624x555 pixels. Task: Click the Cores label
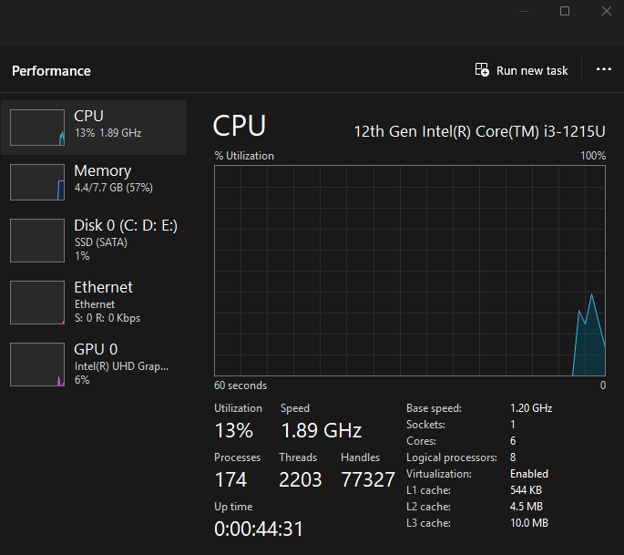pos(421,441)
